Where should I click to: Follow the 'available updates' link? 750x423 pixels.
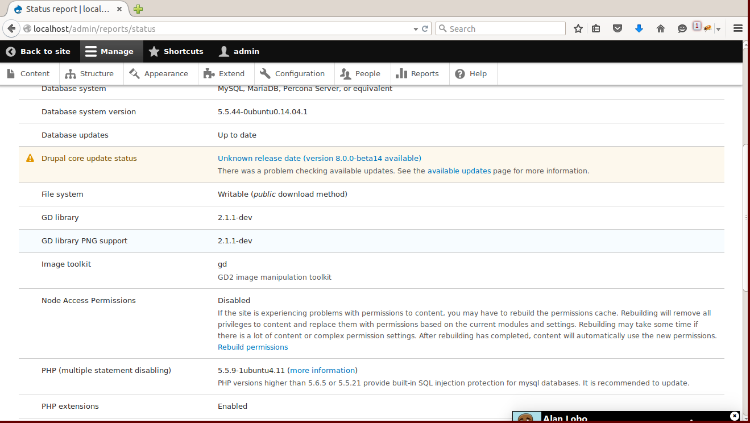(459, 171)
